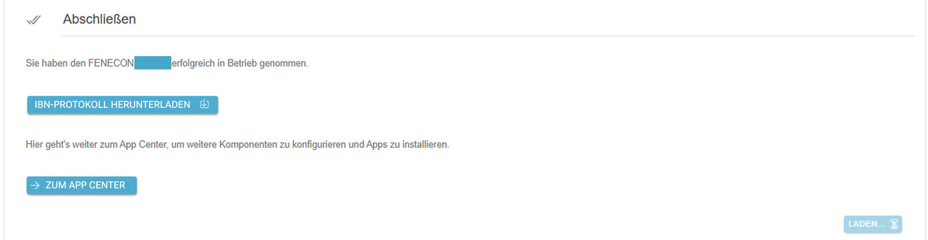928x240 pixels.
Task: Click the double checkmark icon beside Abschließen
Action: click(34, 20)
